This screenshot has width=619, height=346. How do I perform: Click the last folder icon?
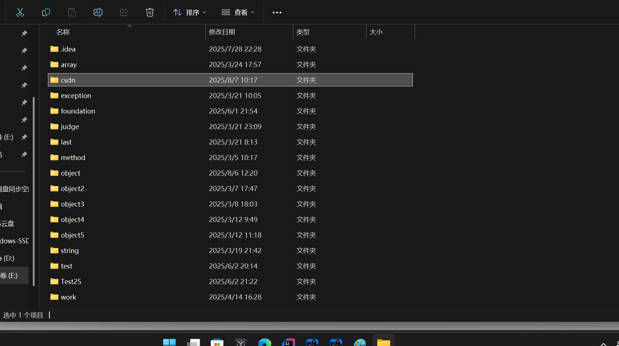tap(54, 142)
